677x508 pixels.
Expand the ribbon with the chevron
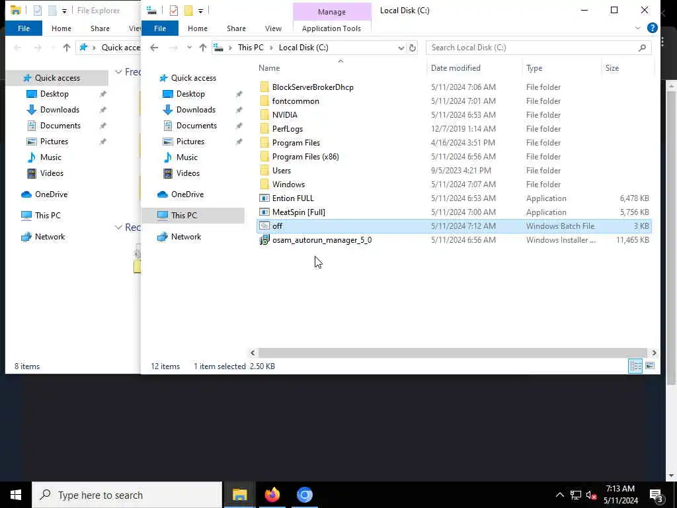pos(638,28)
